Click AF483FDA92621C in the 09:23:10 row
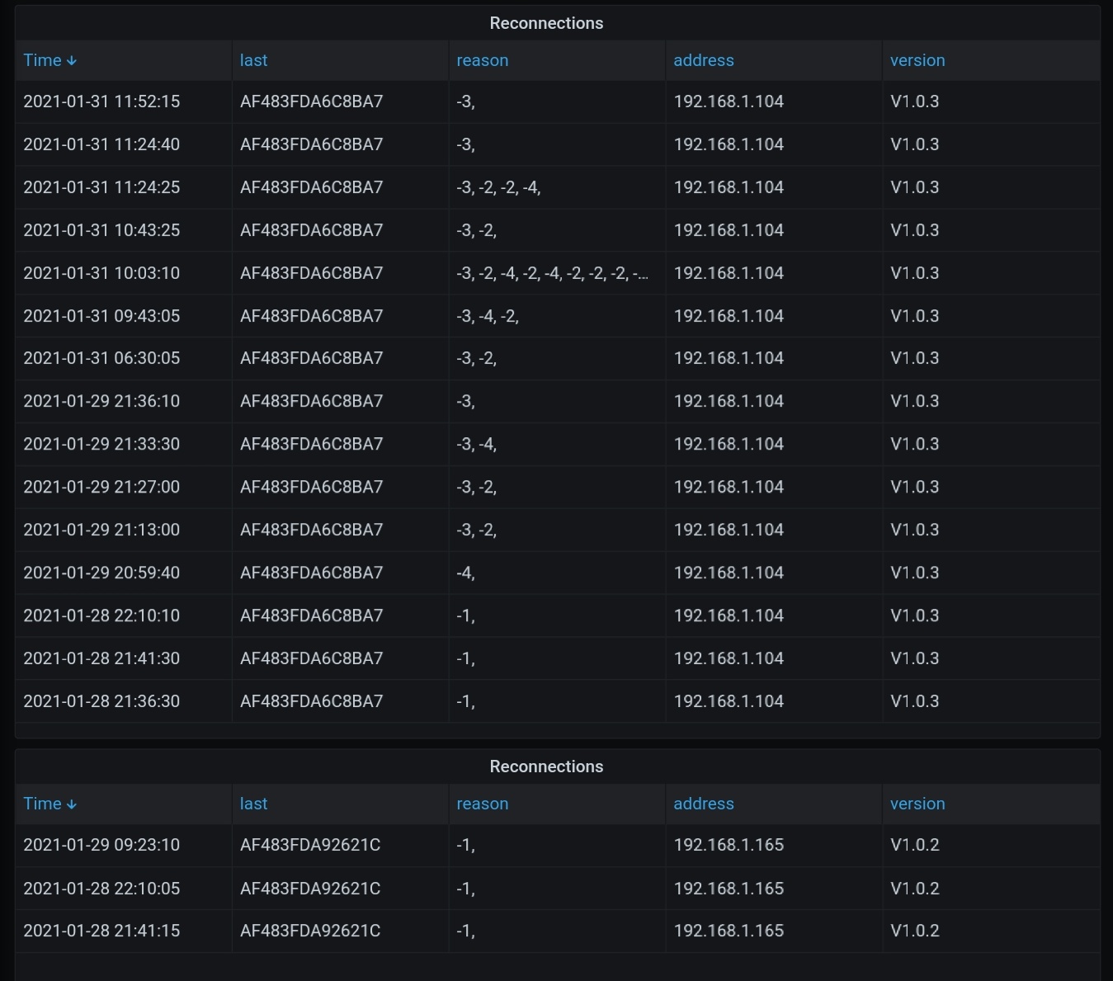 coord(310,845)
